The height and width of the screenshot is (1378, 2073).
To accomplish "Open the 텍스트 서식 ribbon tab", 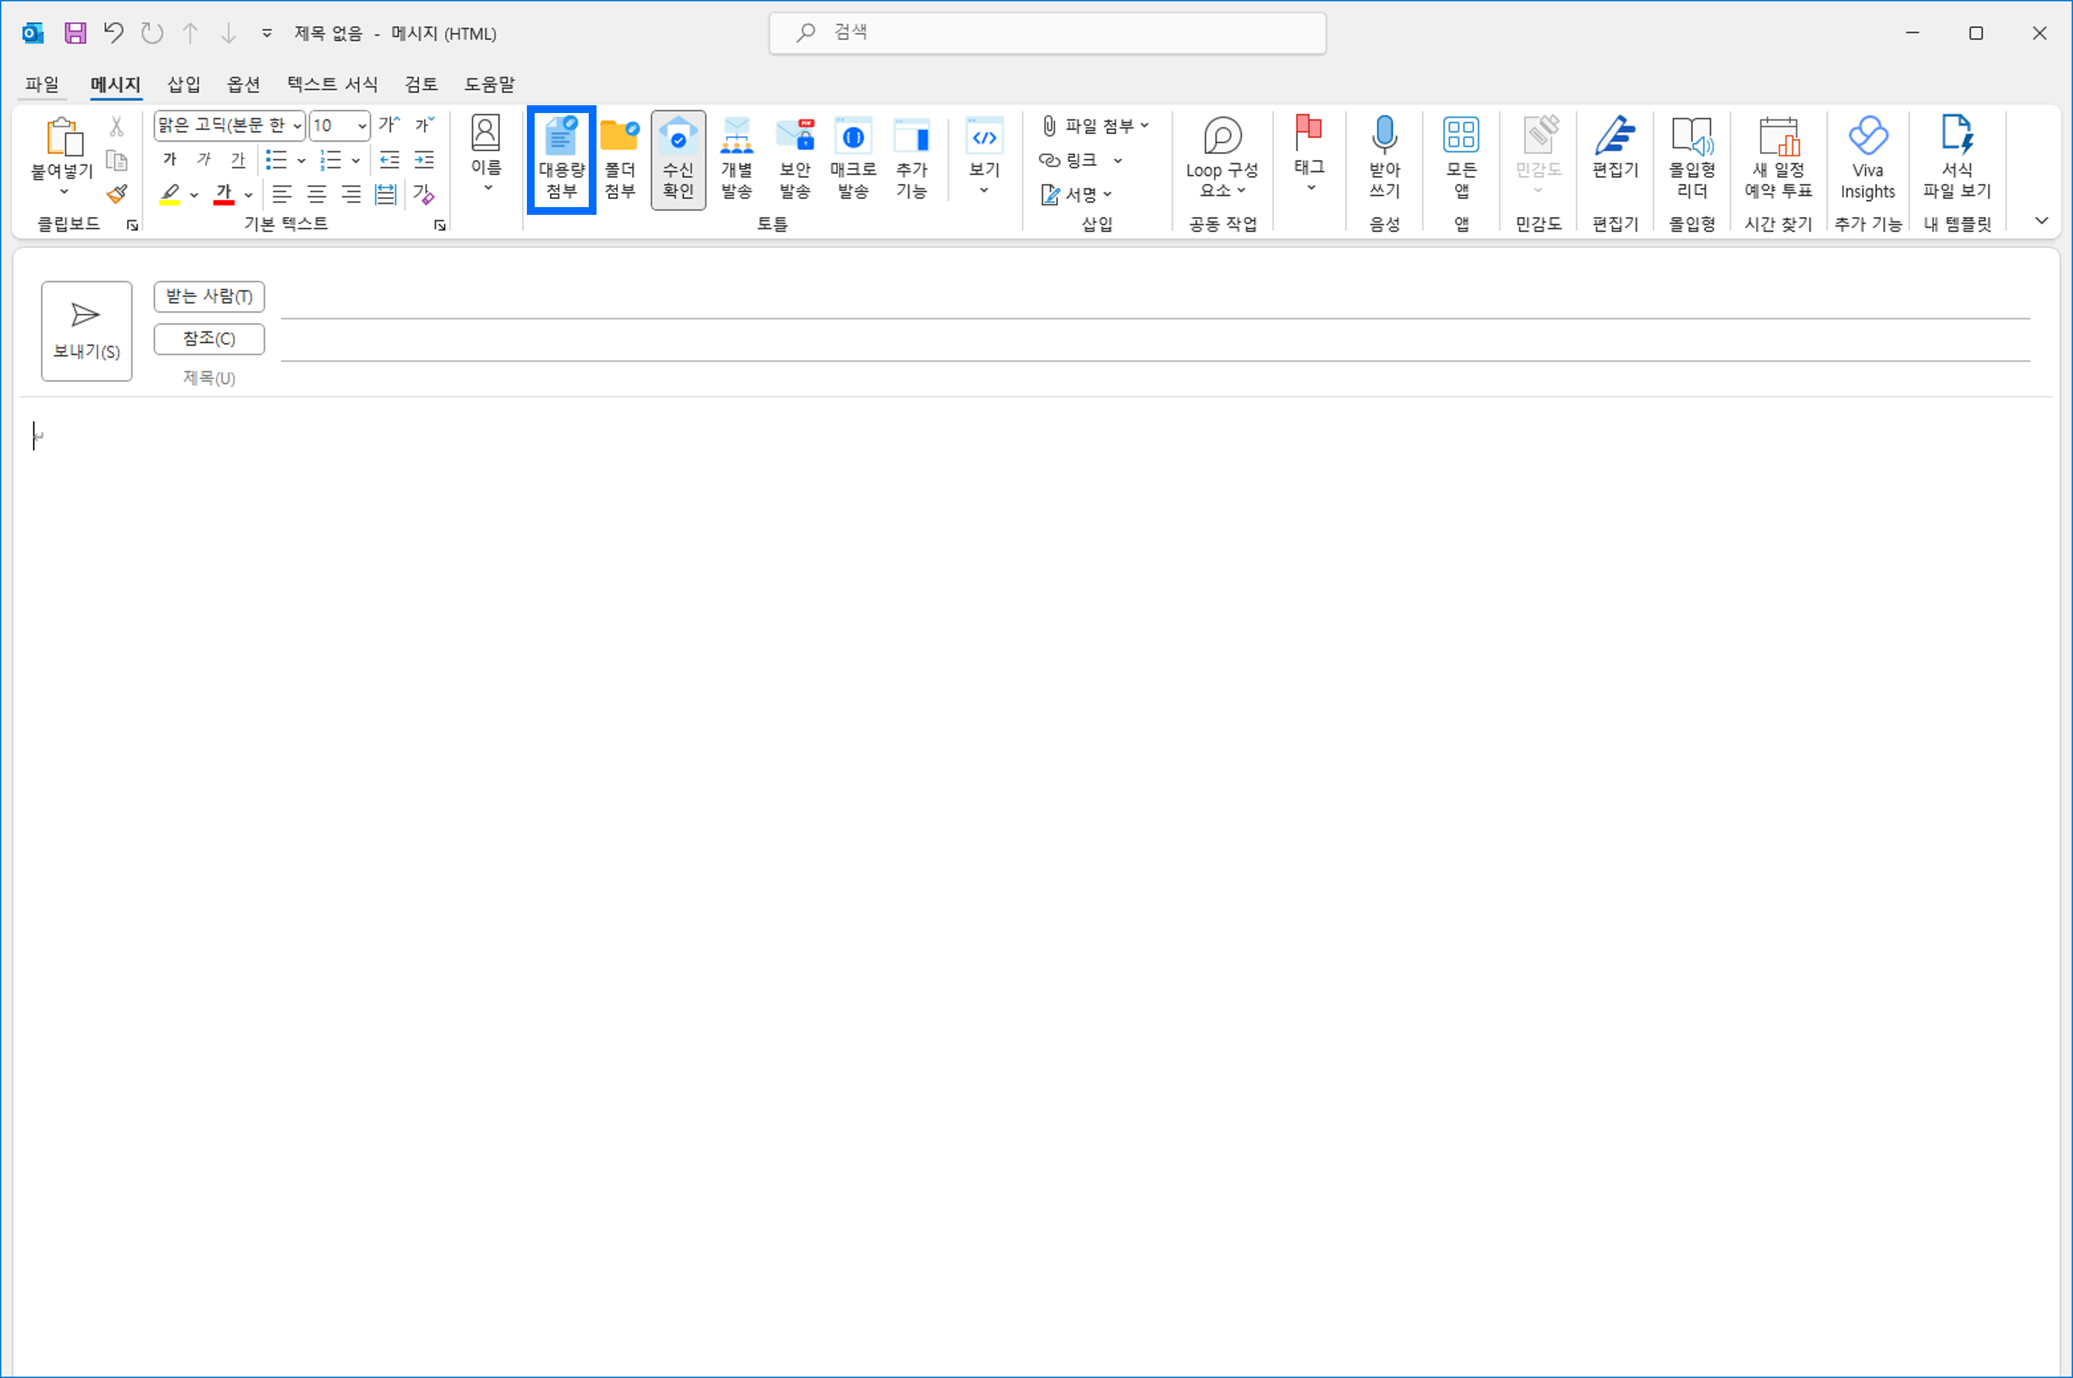I will (333, 85).
